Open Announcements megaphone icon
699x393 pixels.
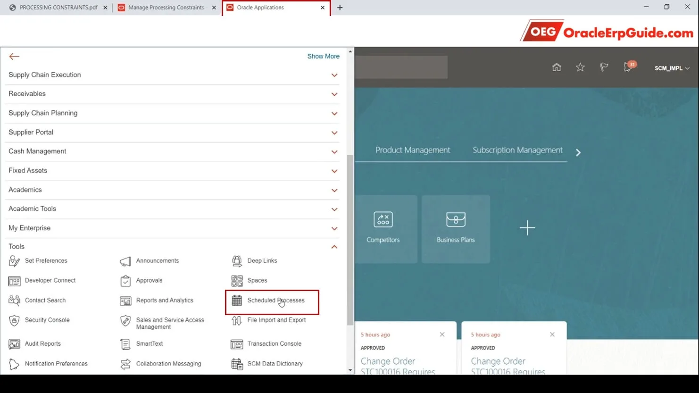point(125,261)
